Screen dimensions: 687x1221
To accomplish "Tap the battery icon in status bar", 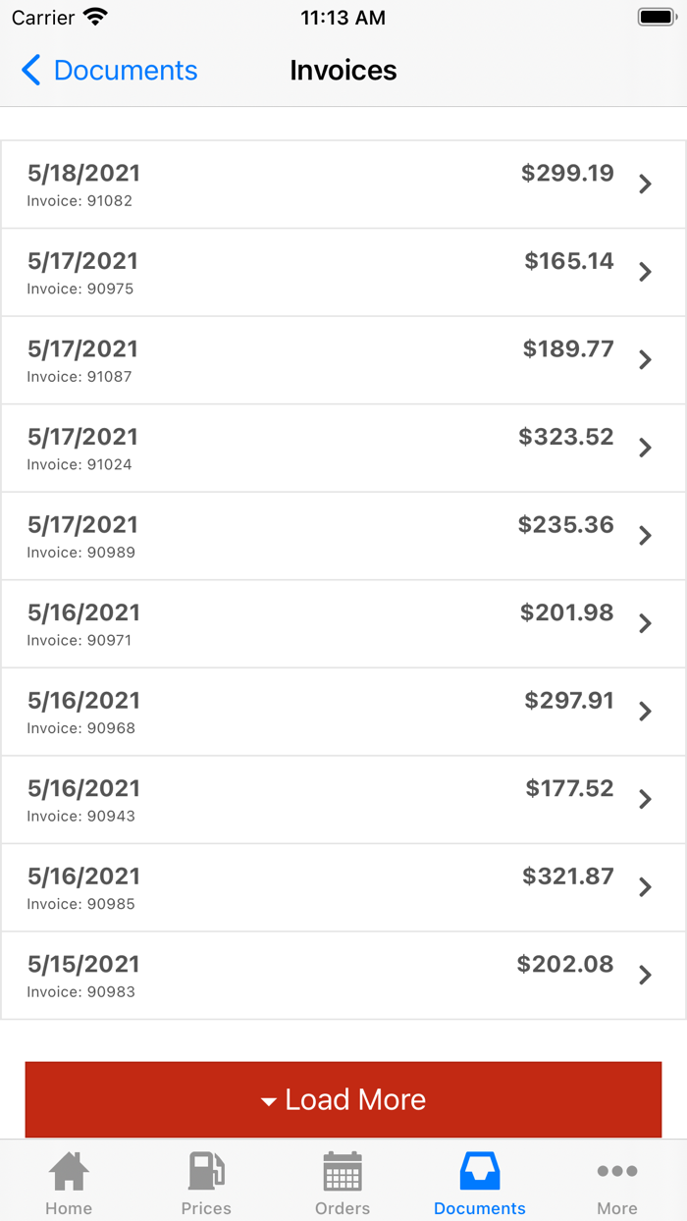I will [x=657, y=18].
